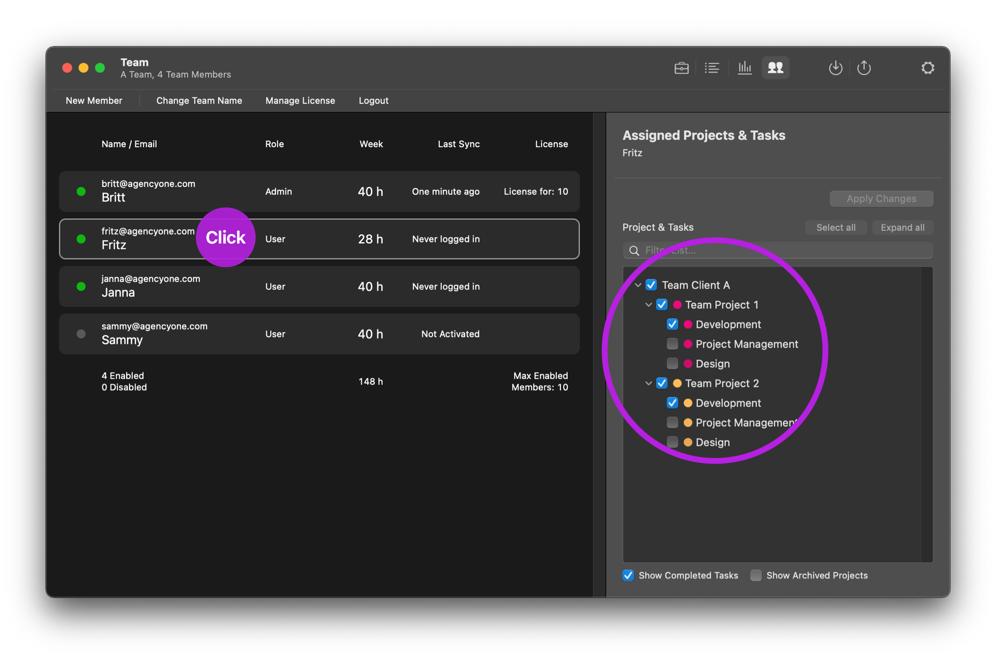Click the New Member menu item
The width and height of the screenshot is (996, 658).
coord(94,101)
